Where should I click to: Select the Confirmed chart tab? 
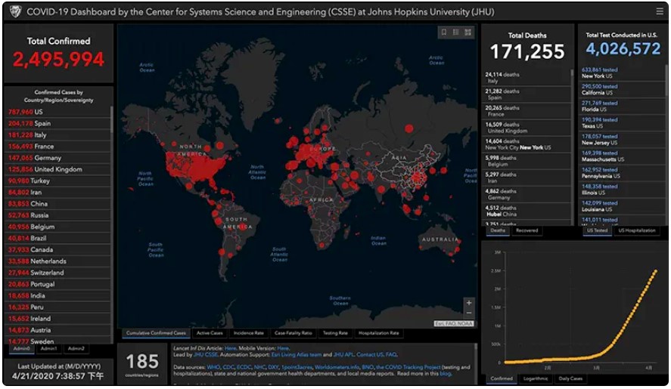501,378
